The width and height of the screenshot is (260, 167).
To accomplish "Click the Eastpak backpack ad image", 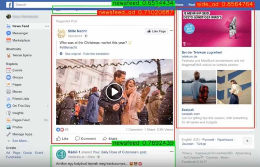I will click(216, 87).
